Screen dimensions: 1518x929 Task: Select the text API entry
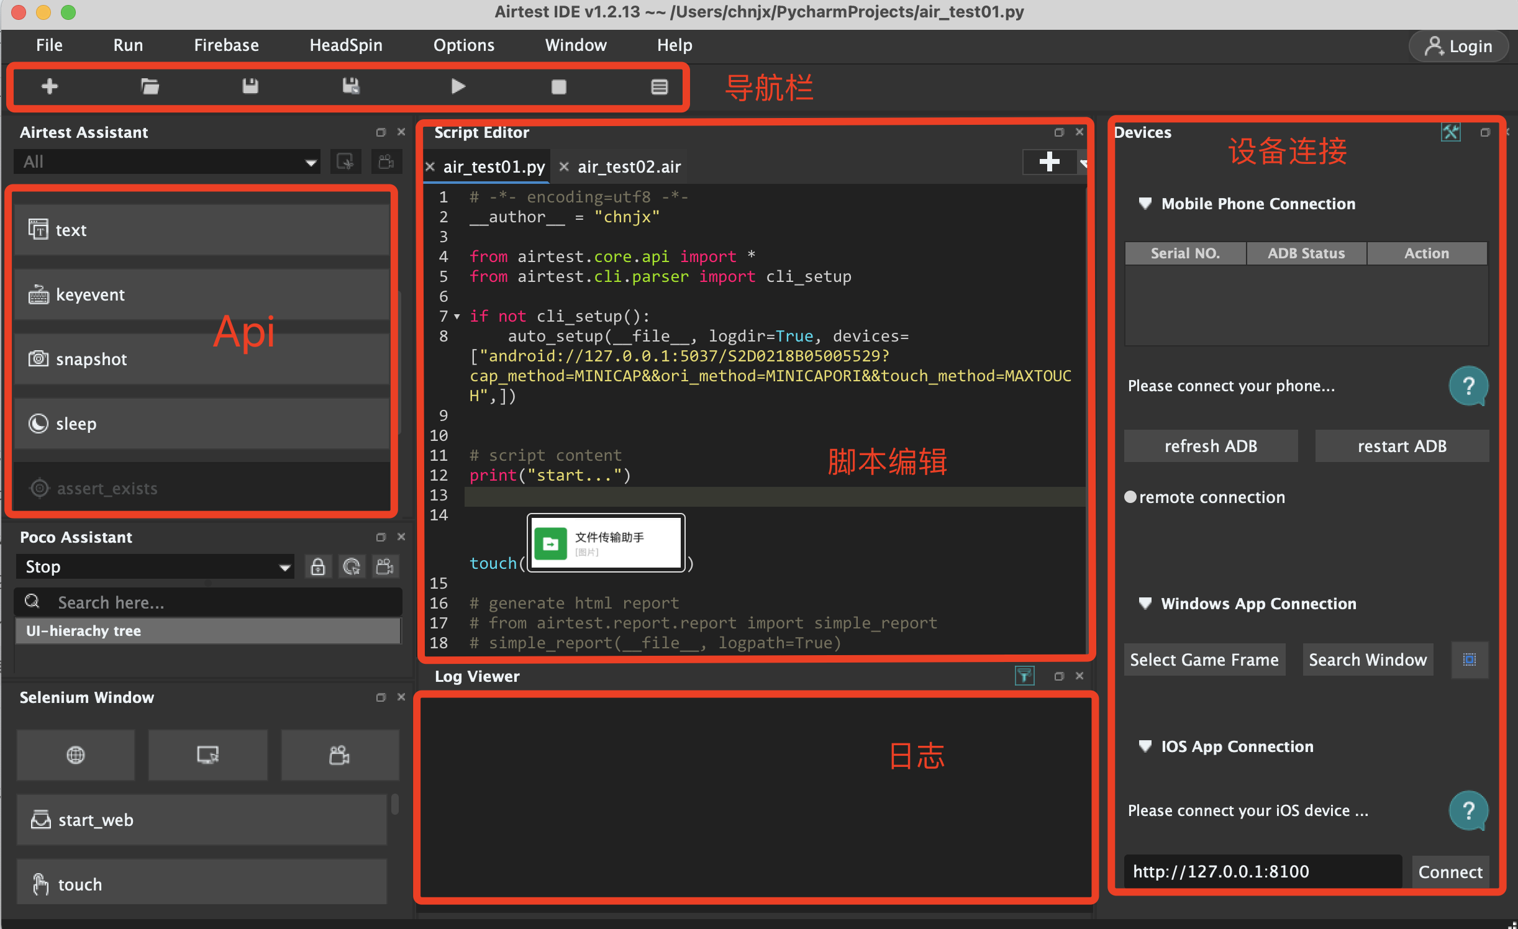tap(202, 230)
